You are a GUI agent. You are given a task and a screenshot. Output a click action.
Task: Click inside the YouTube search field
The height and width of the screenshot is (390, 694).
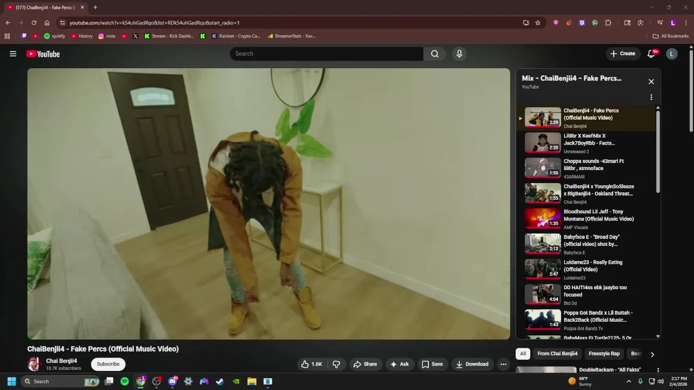point(326,54)
